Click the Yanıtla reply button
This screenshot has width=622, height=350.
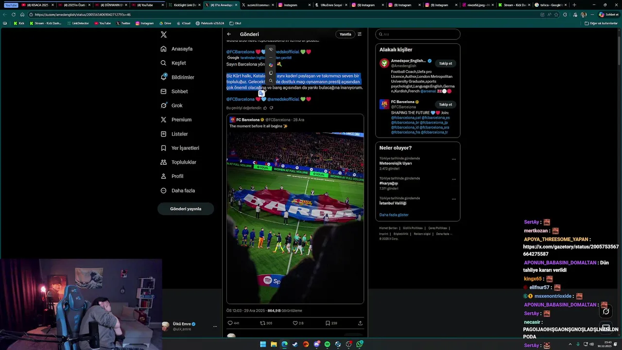pyautogui.click(x=345, y=35)
